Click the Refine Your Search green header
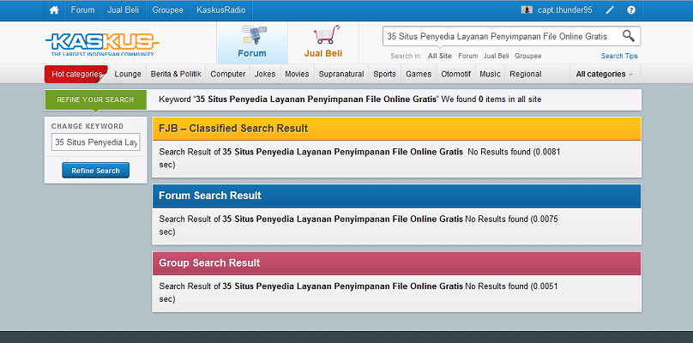Viewport: 693px width, 343px height. point(95,99)
